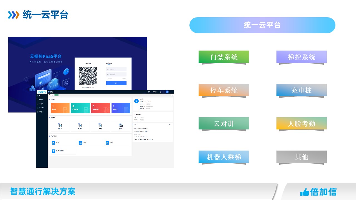Select the 梯控系统 purple button
The image size is (356, 200).
tap(301, 57)
